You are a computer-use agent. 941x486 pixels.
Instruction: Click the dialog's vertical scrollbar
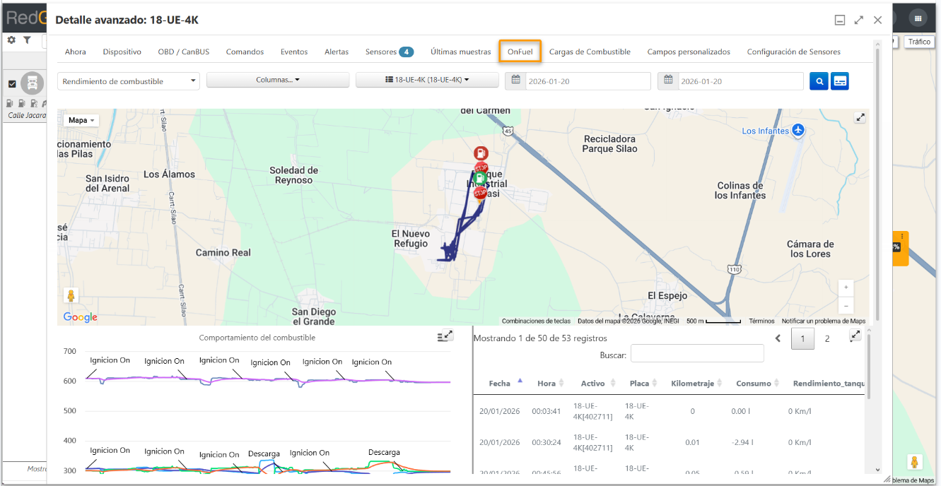coord(878,184)
